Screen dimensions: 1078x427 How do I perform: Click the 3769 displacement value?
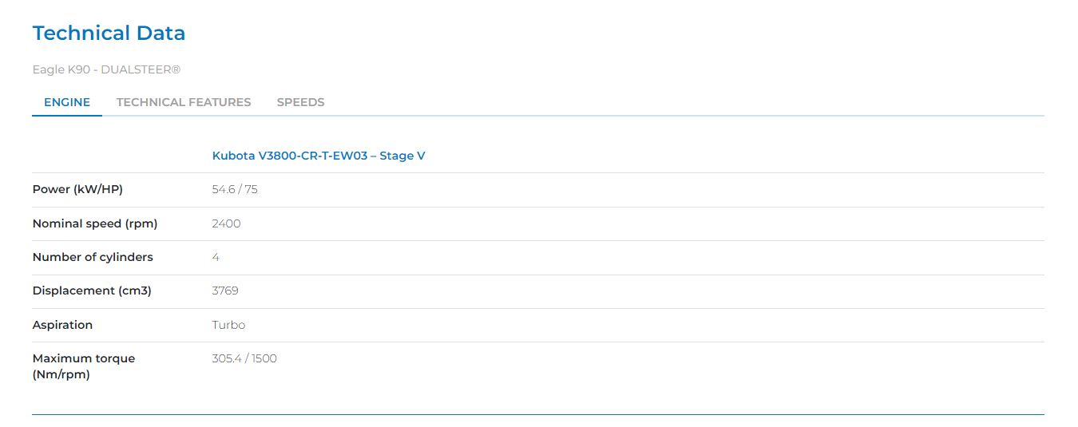(225, 291)
